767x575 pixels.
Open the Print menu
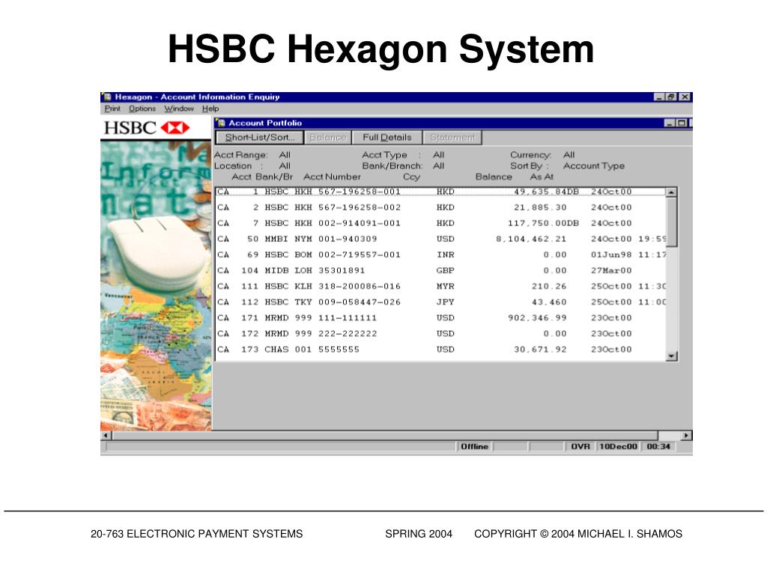pyautogui.click(x=112, y=109)
